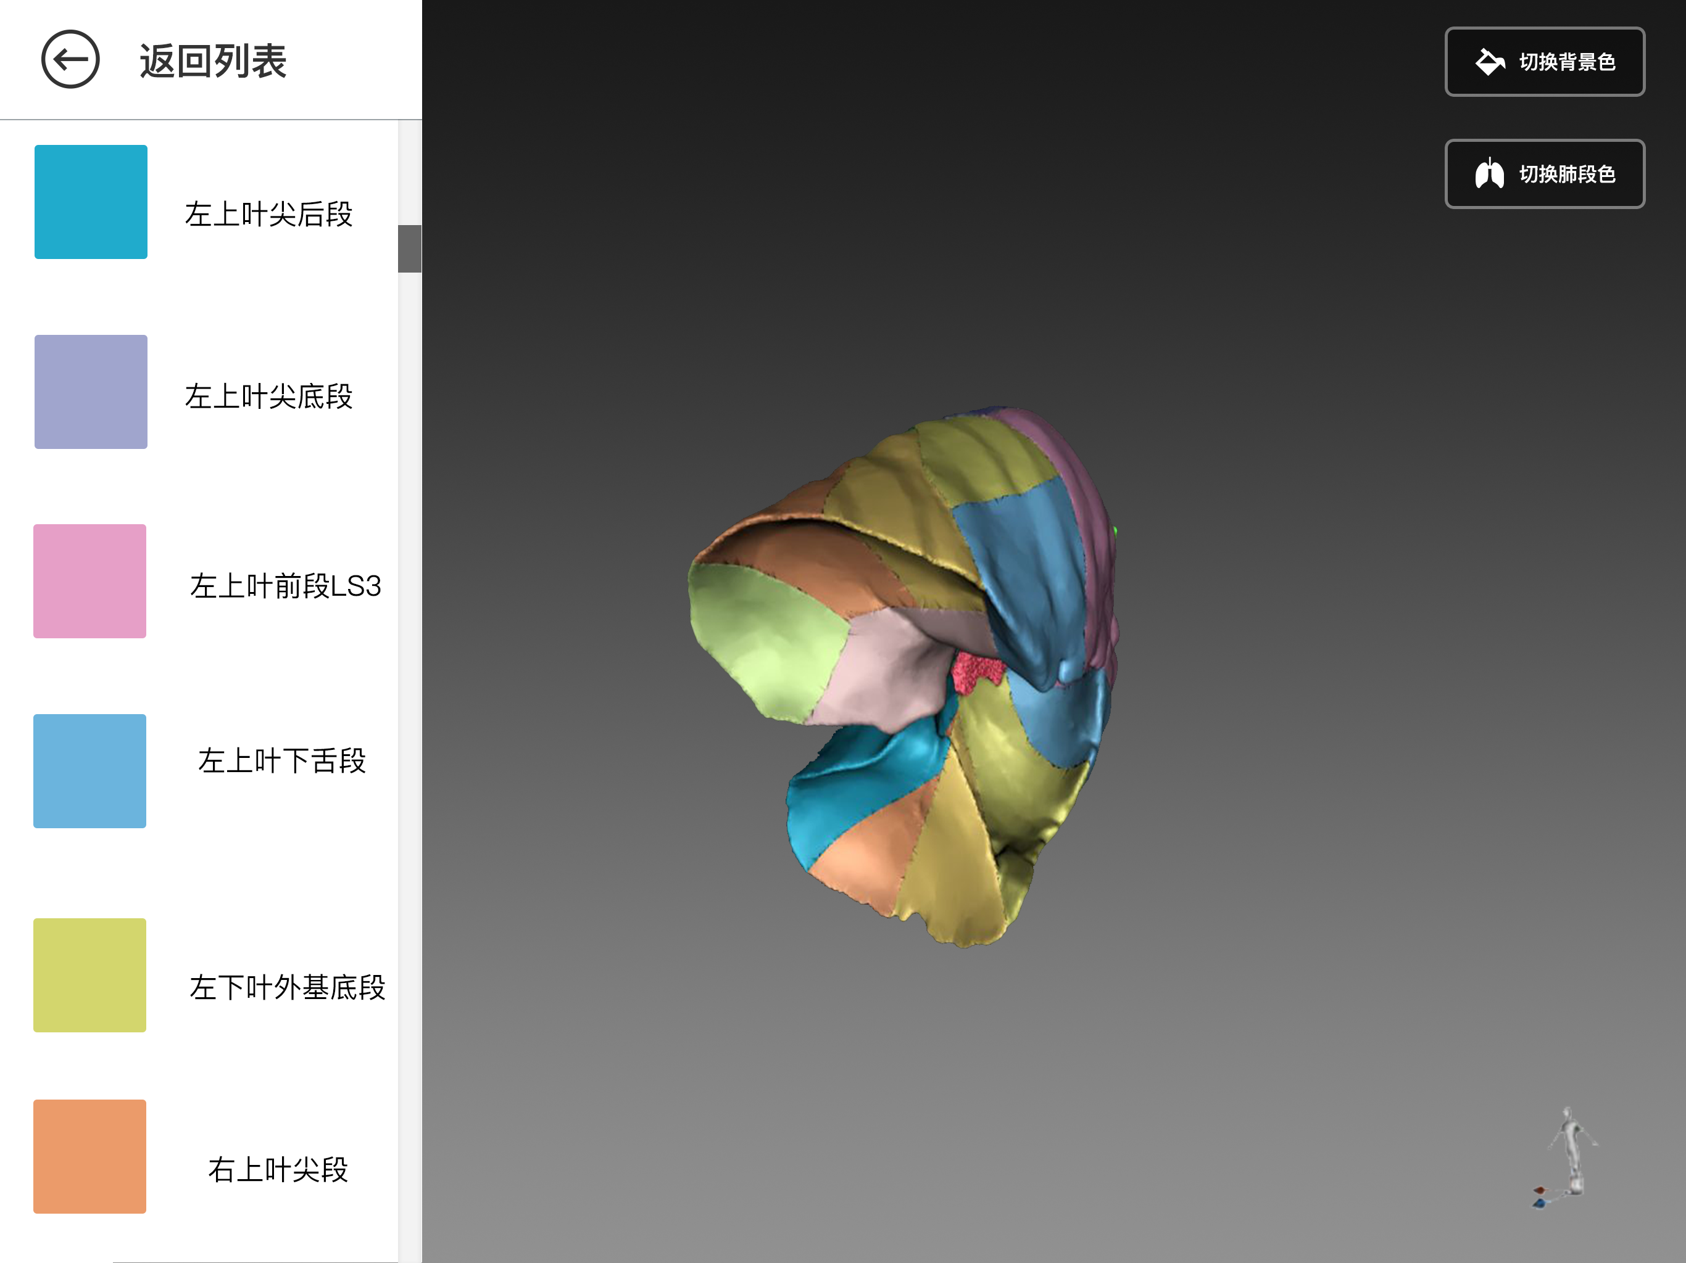Click the 切换肺段色 button
1686x1263 pixels.
click(1544, 174)
